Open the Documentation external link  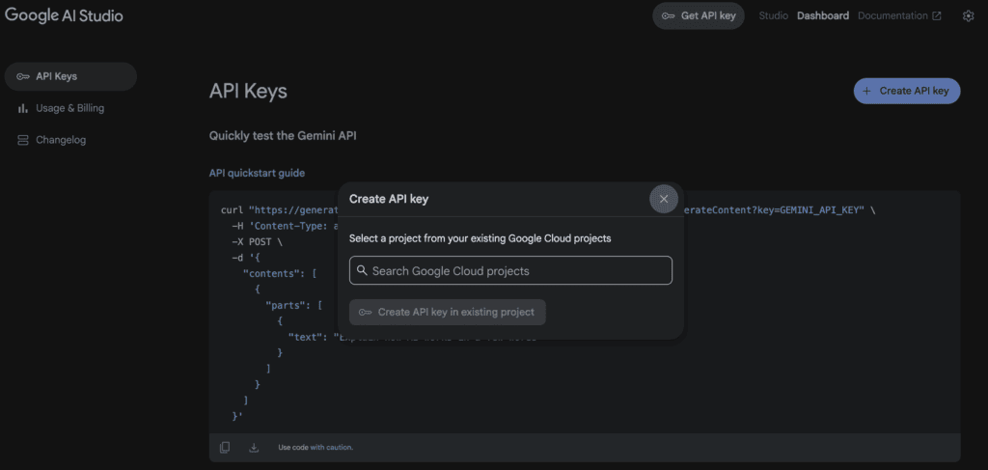click(x=899, y=15)
